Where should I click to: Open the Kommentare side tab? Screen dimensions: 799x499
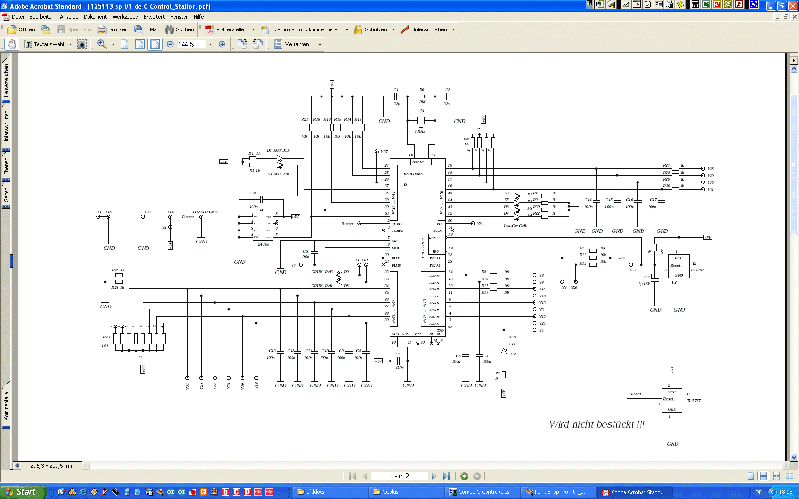coord(6,406)
